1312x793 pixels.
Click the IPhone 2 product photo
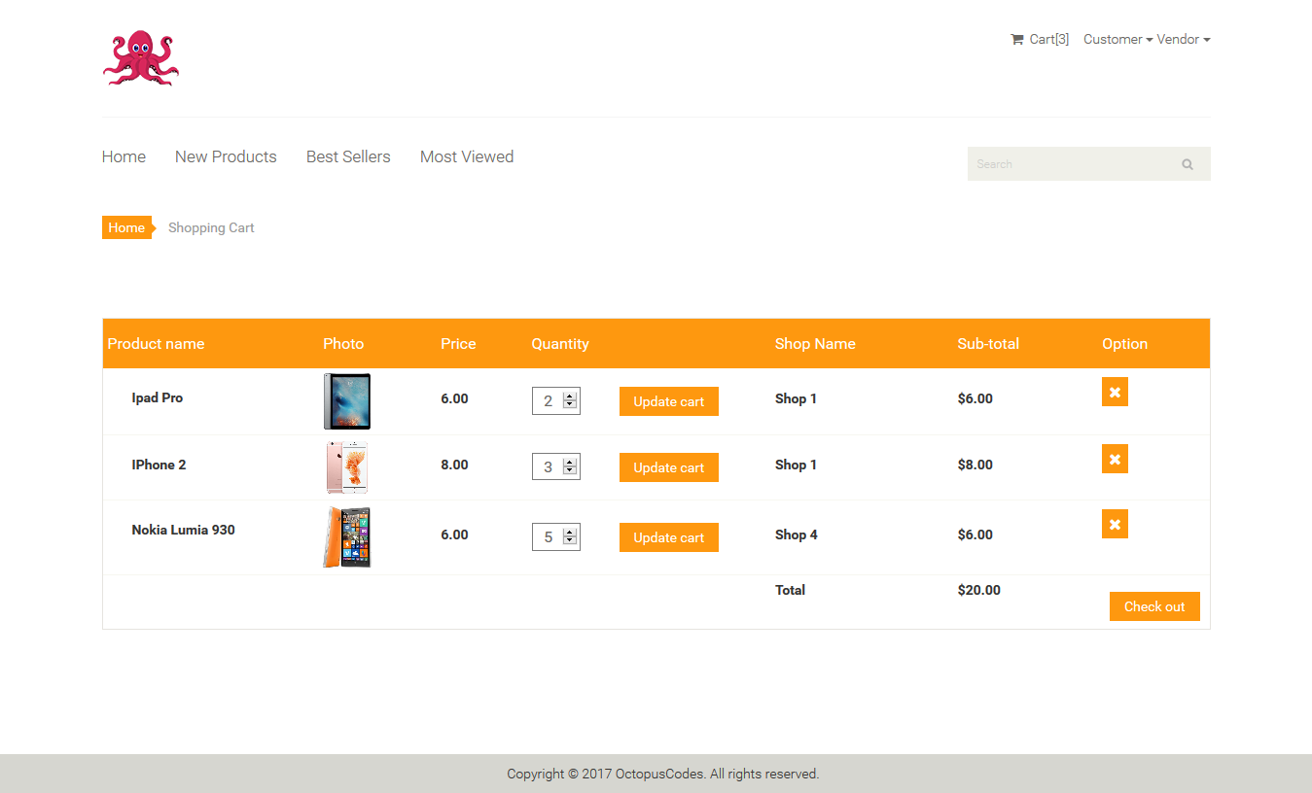coord(346,466)
